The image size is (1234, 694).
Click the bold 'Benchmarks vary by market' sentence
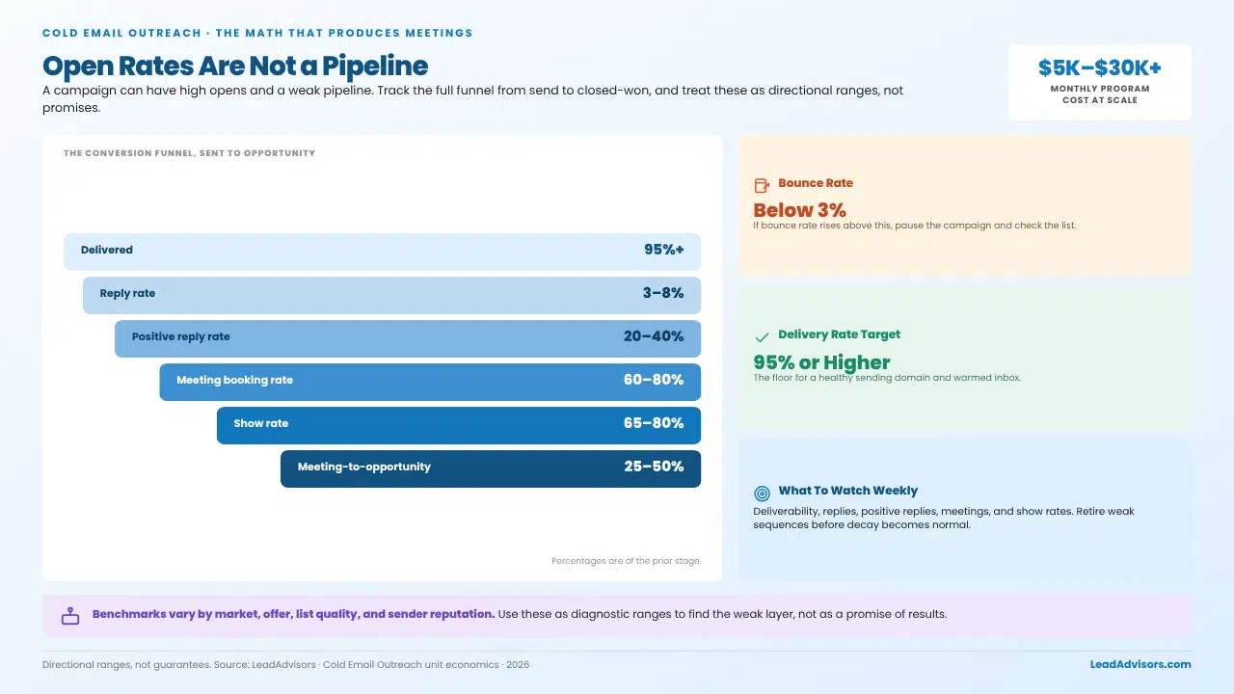[293, 614]
